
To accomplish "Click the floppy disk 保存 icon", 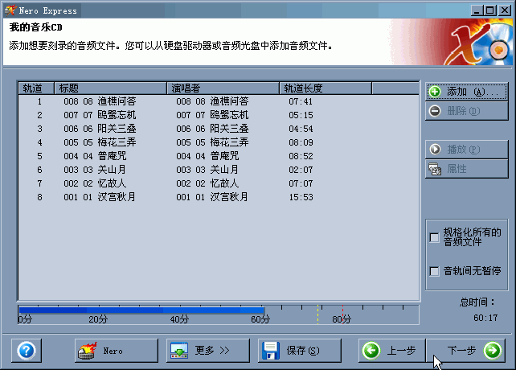I will (x=272, y=351).
